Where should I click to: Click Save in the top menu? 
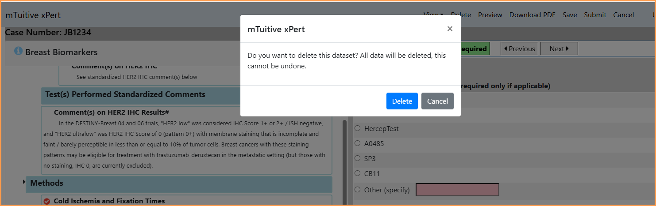point(570,15)
